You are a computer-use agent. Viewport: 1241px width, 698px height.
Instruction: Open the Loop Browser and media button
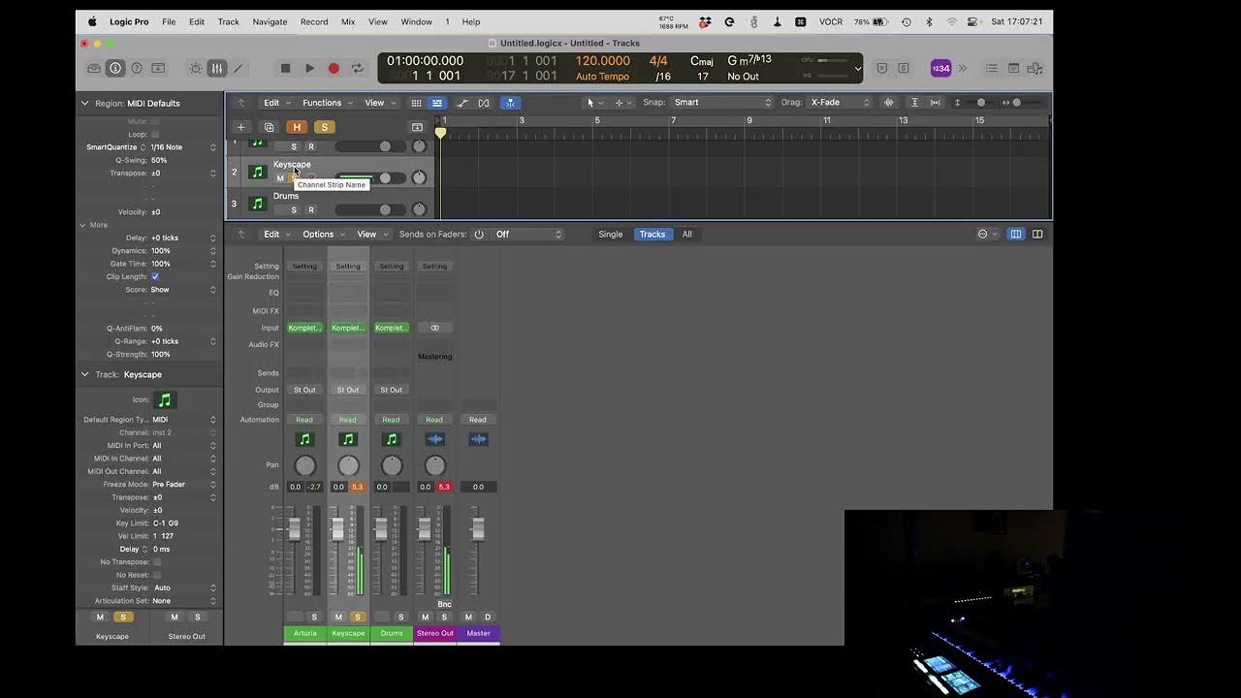pos(1034,68)
